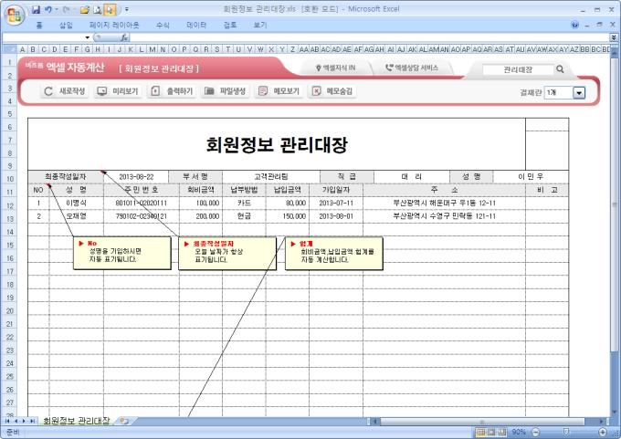Switch to Normal view icon
Viewport: 621px width, 439px height.
click(x=480, y=432)
